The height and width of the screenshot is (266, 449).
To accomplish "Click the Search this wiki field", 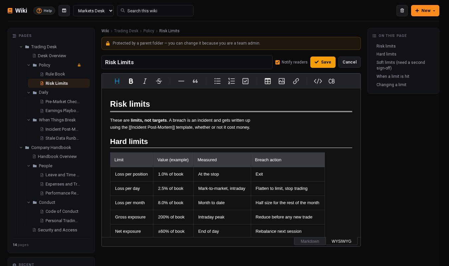I will pos(155,11).
